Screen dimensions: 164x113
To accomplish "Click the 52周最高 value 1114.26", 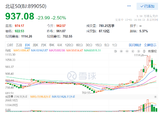I will (x=27, y=36).
